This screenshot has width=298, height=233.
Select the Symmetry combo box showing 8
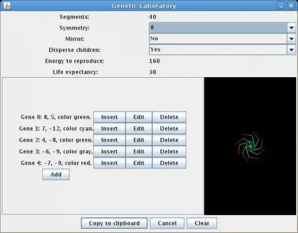click(x=222, y=28)
